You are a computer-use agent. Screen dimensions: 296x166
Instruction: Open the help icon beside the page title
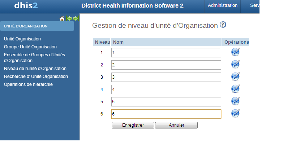click(223, 25)
